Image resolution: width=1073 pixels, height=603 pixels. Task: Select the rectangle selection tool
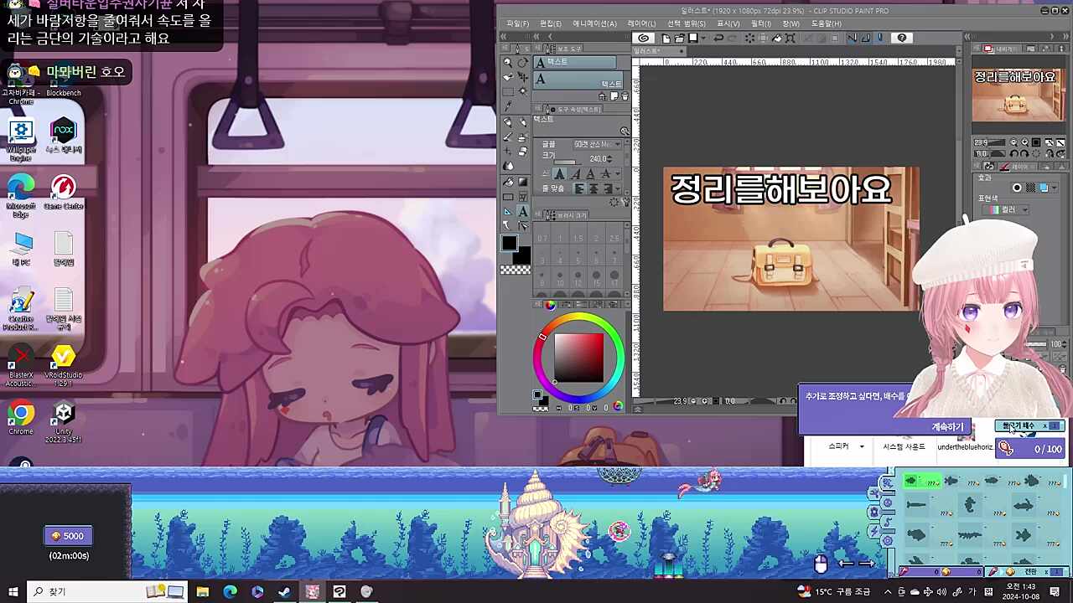(508, 90)
